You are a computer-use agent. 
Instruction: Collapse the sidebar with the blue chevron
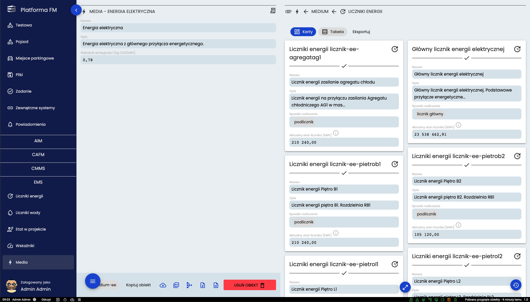point(76,10)
